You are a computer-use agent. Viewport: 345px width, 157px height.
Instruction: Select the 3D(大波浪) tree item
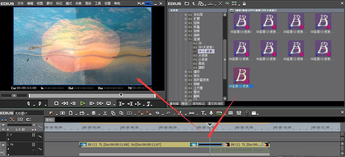(x=206, y=47)
